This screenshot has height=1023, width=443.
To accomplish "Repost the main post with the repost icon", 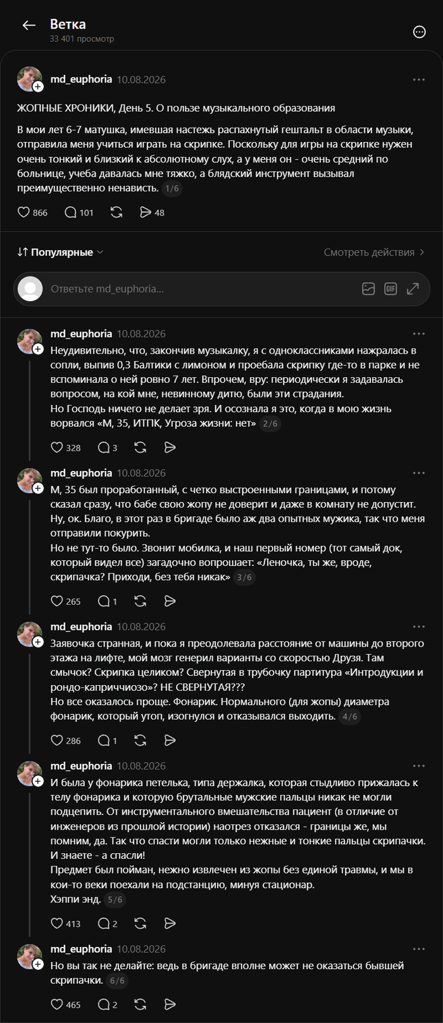I will pyautogui.click(x=116, y=212).
